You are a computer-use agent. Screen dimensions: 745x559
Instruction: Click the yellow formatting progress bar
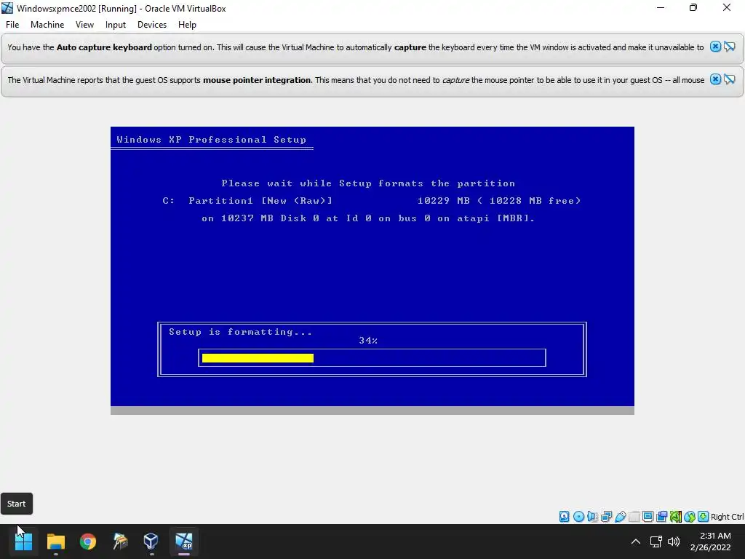click(258, 358)
